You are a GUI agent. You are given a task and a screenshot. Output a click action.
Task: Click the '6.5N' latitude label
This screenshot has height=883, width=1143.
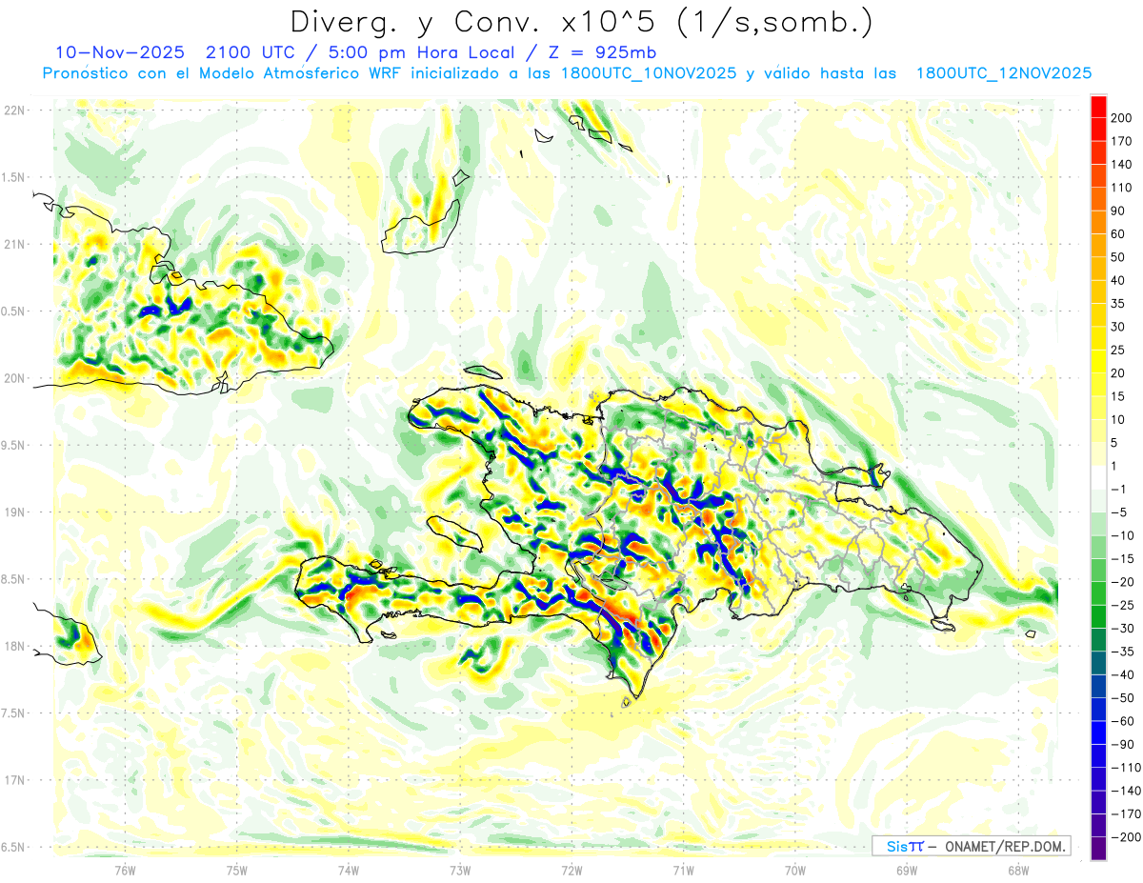(x=14, y=847)
